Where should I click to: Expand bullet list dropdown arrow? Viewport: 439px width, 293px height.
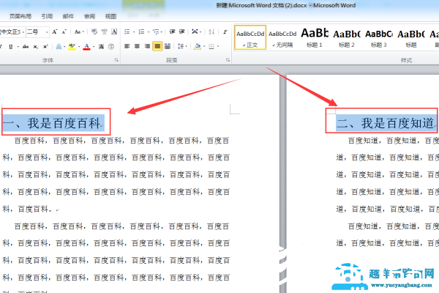(x=134, y=32)
